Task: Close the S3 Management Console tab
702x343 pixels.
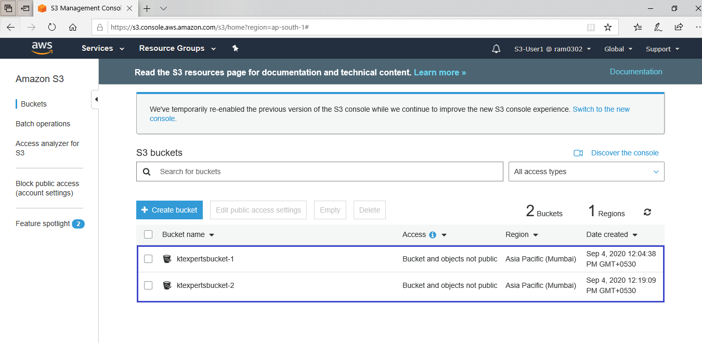Action: coord(130,8)
